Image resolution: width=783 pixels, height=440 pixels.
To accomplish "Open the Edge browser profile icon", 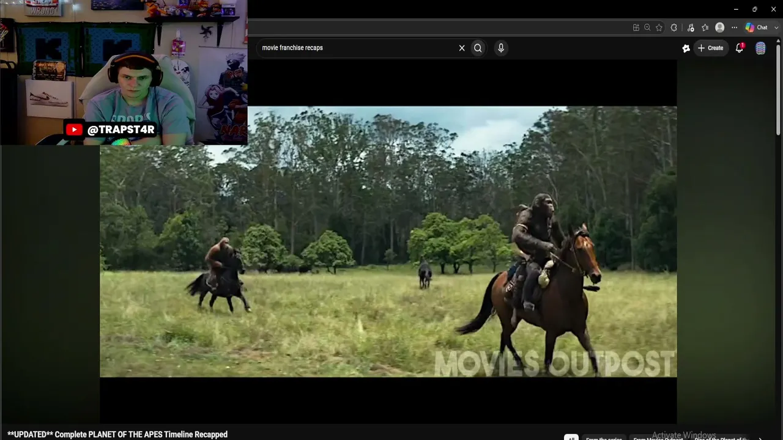I will pos(720,28).
